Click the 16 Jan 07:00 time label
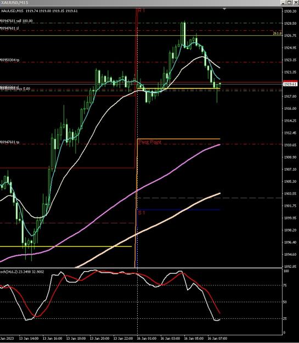299x343 pixels. pyautogui.click(x=217, y=339)
